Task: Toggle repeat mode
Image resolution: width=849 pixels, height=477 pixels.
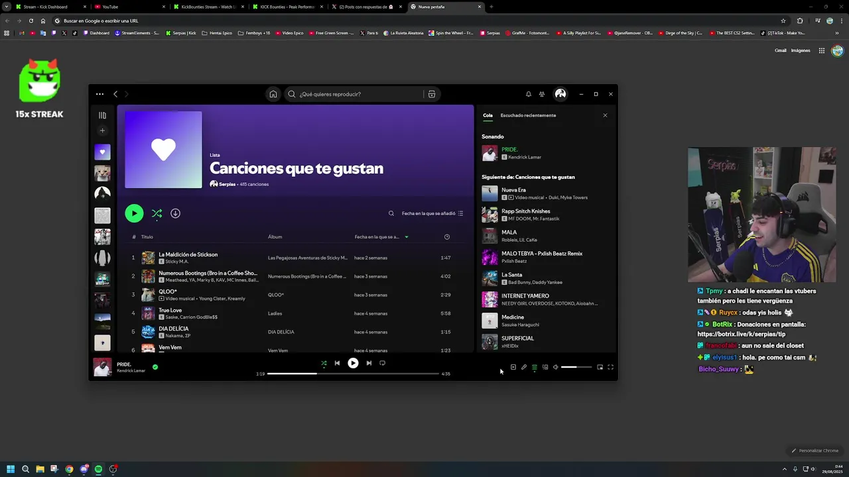Action: (382, 363)
